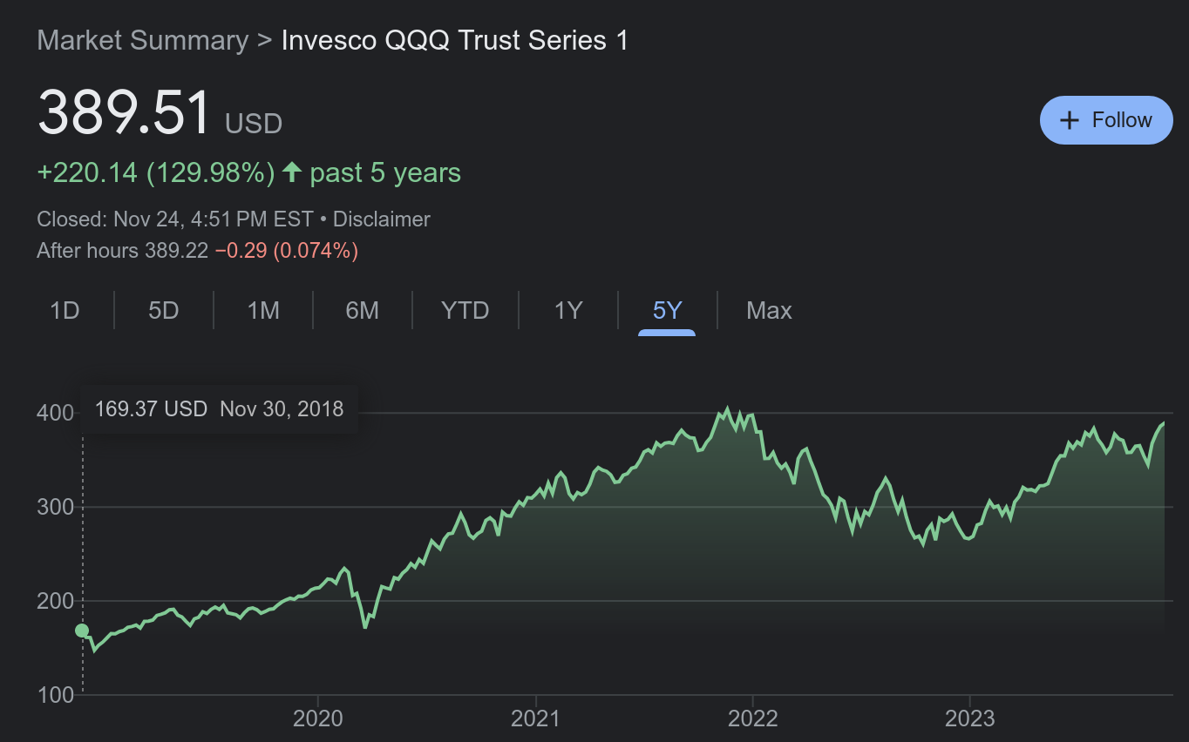Viewport: 1189px width, 742px height.
Task: Click Invesco QQQ Trust Series 1 title
Action: click(454, 40)
